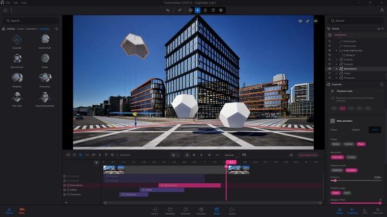Toggle visibility of single highrise item
This screenshot has height=217, width=387.
click(x=330, y=51)
